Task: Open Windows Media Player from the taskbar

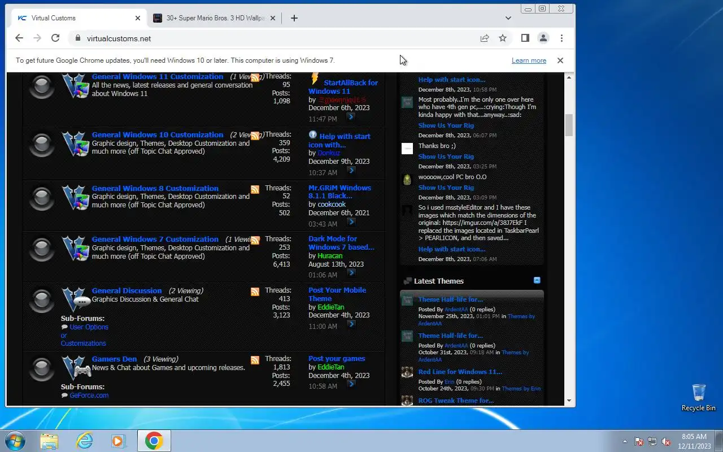Action: [x=119, y=441]
